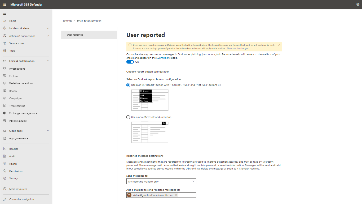This screenshot has width=362, height=204.
Task: Click the App governance icon
Action: point(5,138)
